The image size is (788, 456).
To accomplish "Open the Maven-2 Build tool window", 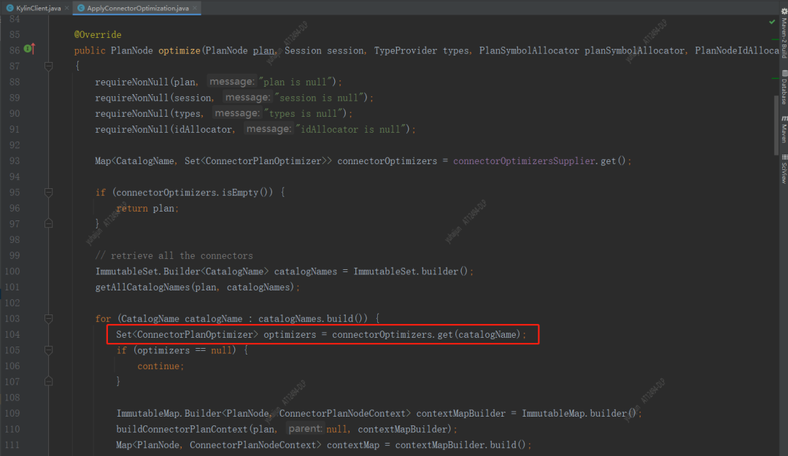I will point(783,41).
